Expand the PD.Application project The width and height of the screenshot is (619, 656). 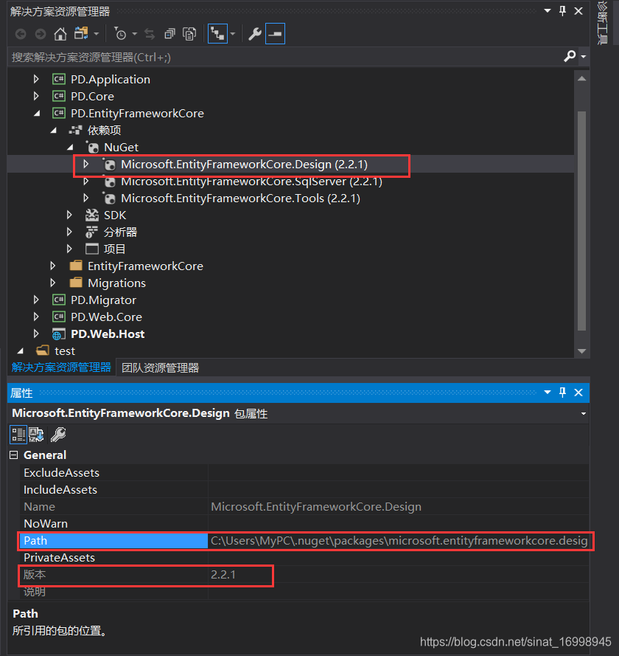(36, 79)
